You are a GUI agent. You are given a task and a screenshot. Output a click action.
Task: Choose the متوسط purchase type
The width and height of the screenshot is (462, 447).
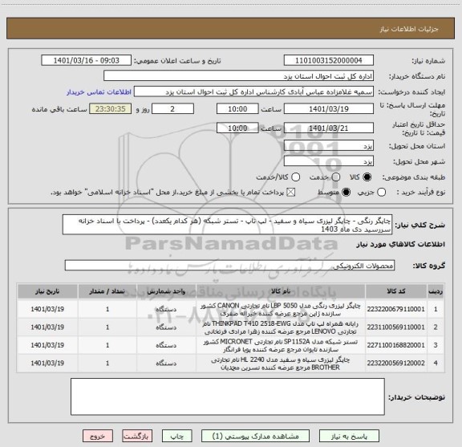[x=346, y=193]
